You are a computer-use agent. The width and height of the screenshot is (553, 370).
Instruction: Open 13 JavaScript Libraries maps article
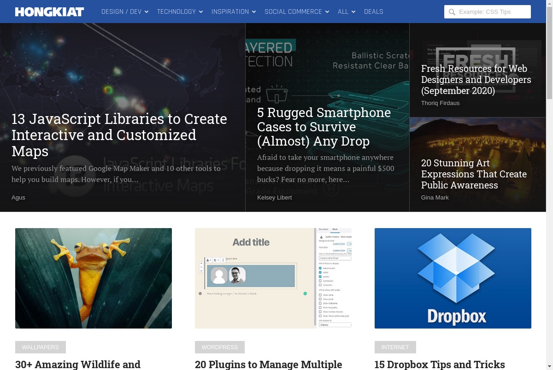pos(119,135)
